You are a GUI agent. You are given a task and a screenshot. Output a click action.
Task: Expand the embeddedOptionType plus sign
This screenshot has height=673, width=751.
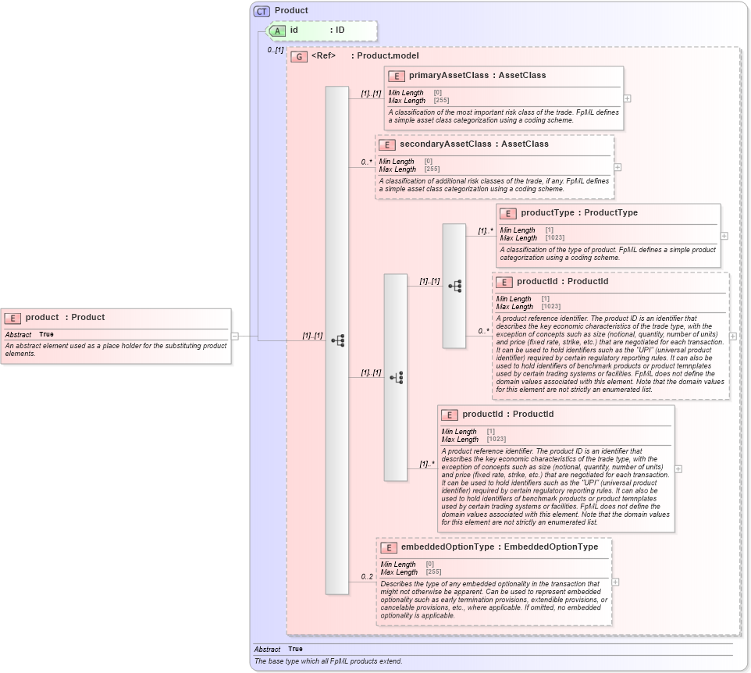(x=616, y=581)
